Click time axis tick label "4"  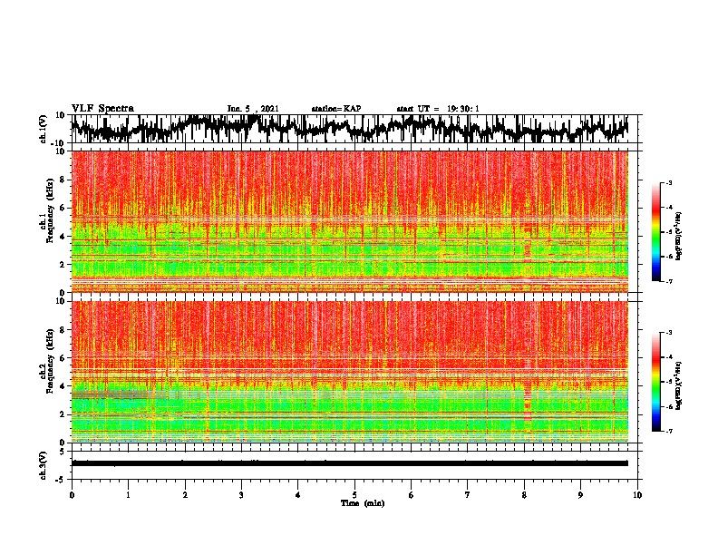[x=298, y=495]
